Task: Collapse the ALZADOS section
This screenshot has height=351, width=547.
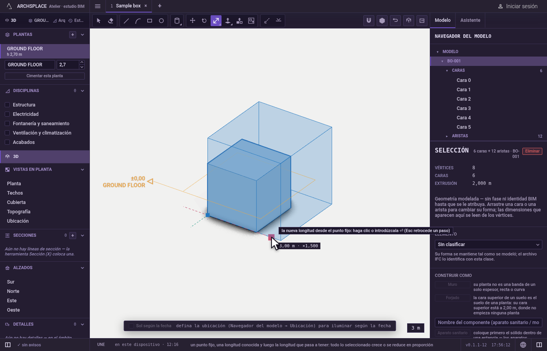Action: point(82,268)
